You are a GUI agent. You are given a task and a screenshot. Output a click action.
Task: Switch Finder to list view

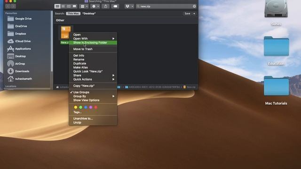tap(63, 6)
